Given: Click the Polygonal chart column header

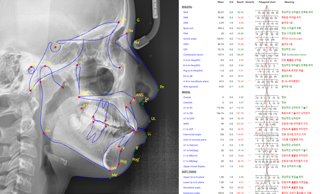Looking at the screenshot, I should coord(267,2).
